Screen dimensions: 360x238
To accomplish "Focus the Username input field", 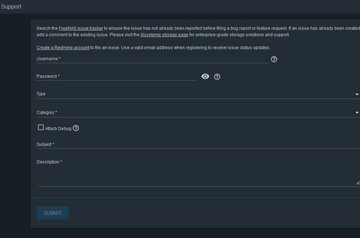I will click(x=153, y=59).
